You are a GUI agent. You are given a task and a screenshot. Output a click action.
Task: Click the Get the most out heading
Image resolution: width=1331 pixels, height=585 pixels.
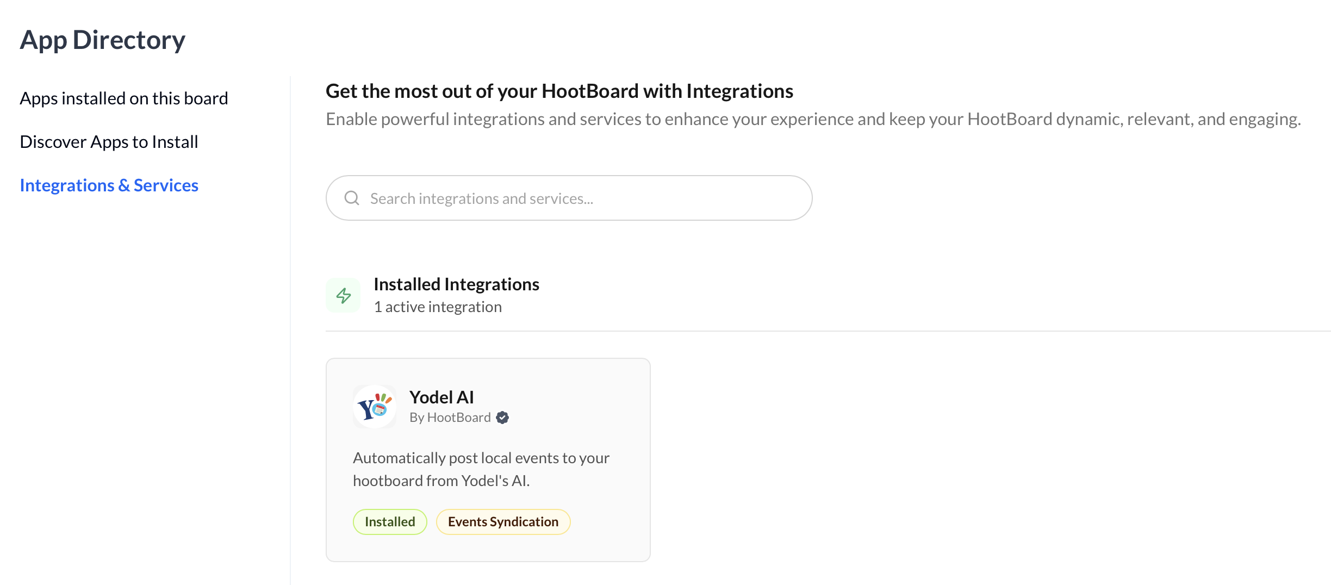tap(559, 91)
